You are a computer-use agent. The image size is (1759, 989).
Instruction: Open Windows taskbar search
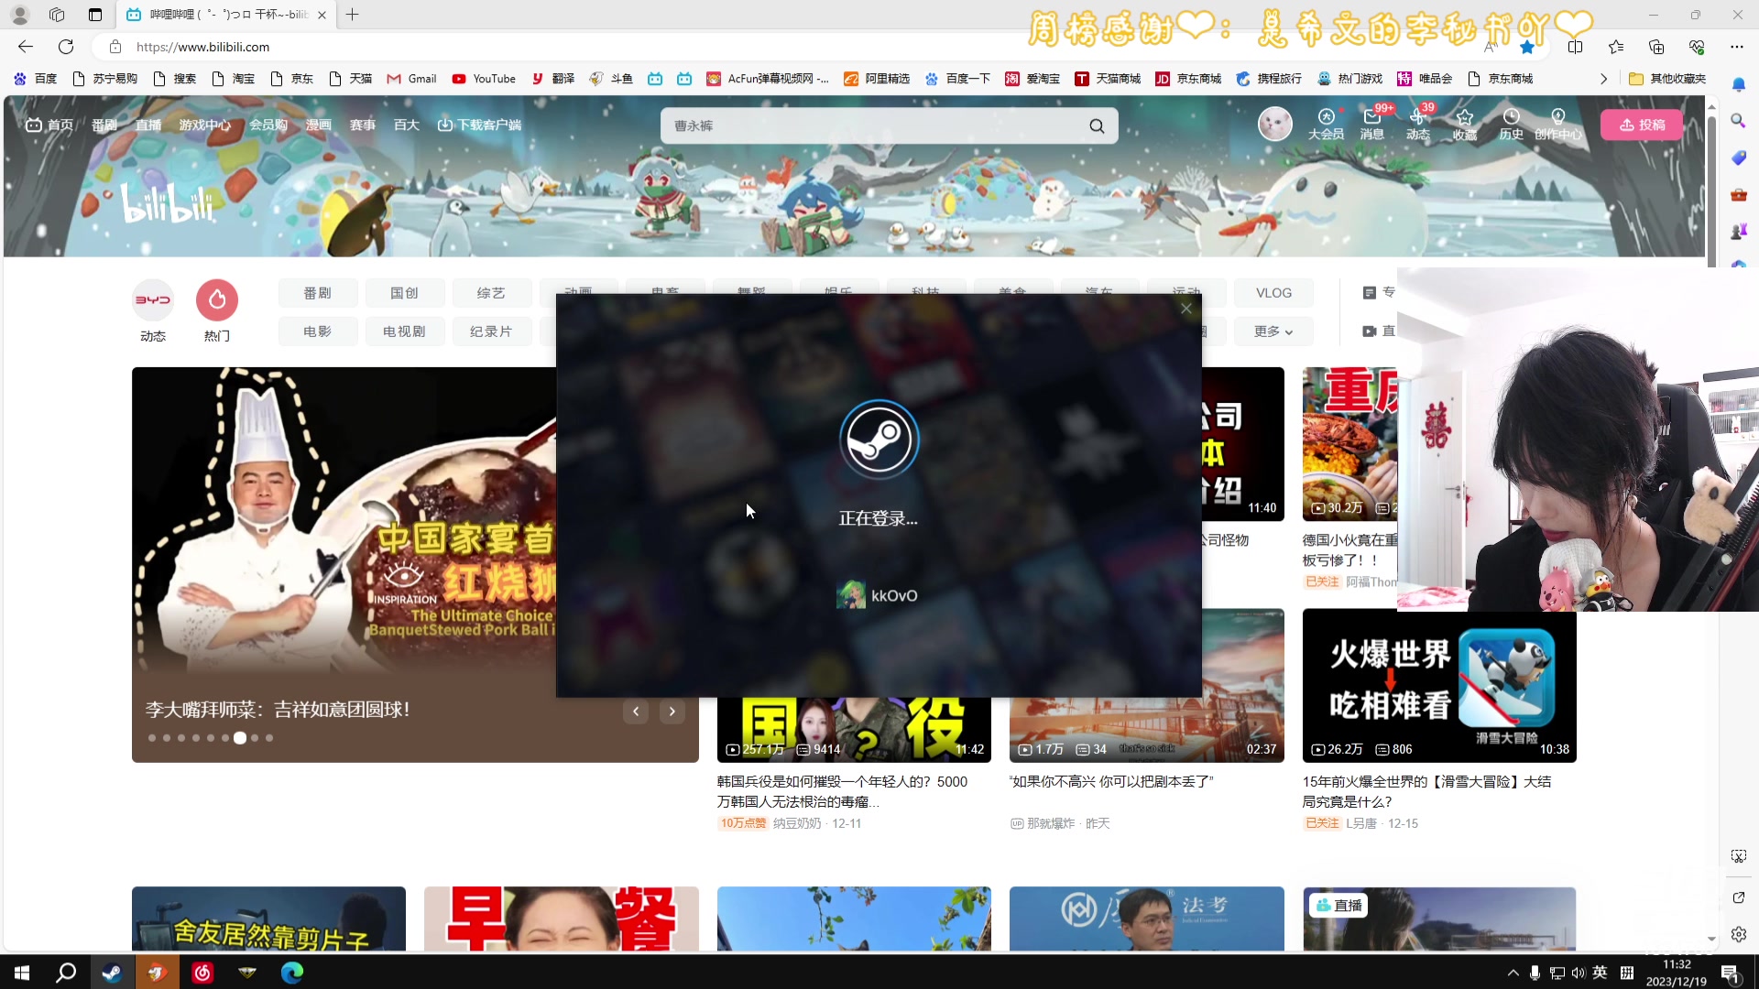pos(66,973)
